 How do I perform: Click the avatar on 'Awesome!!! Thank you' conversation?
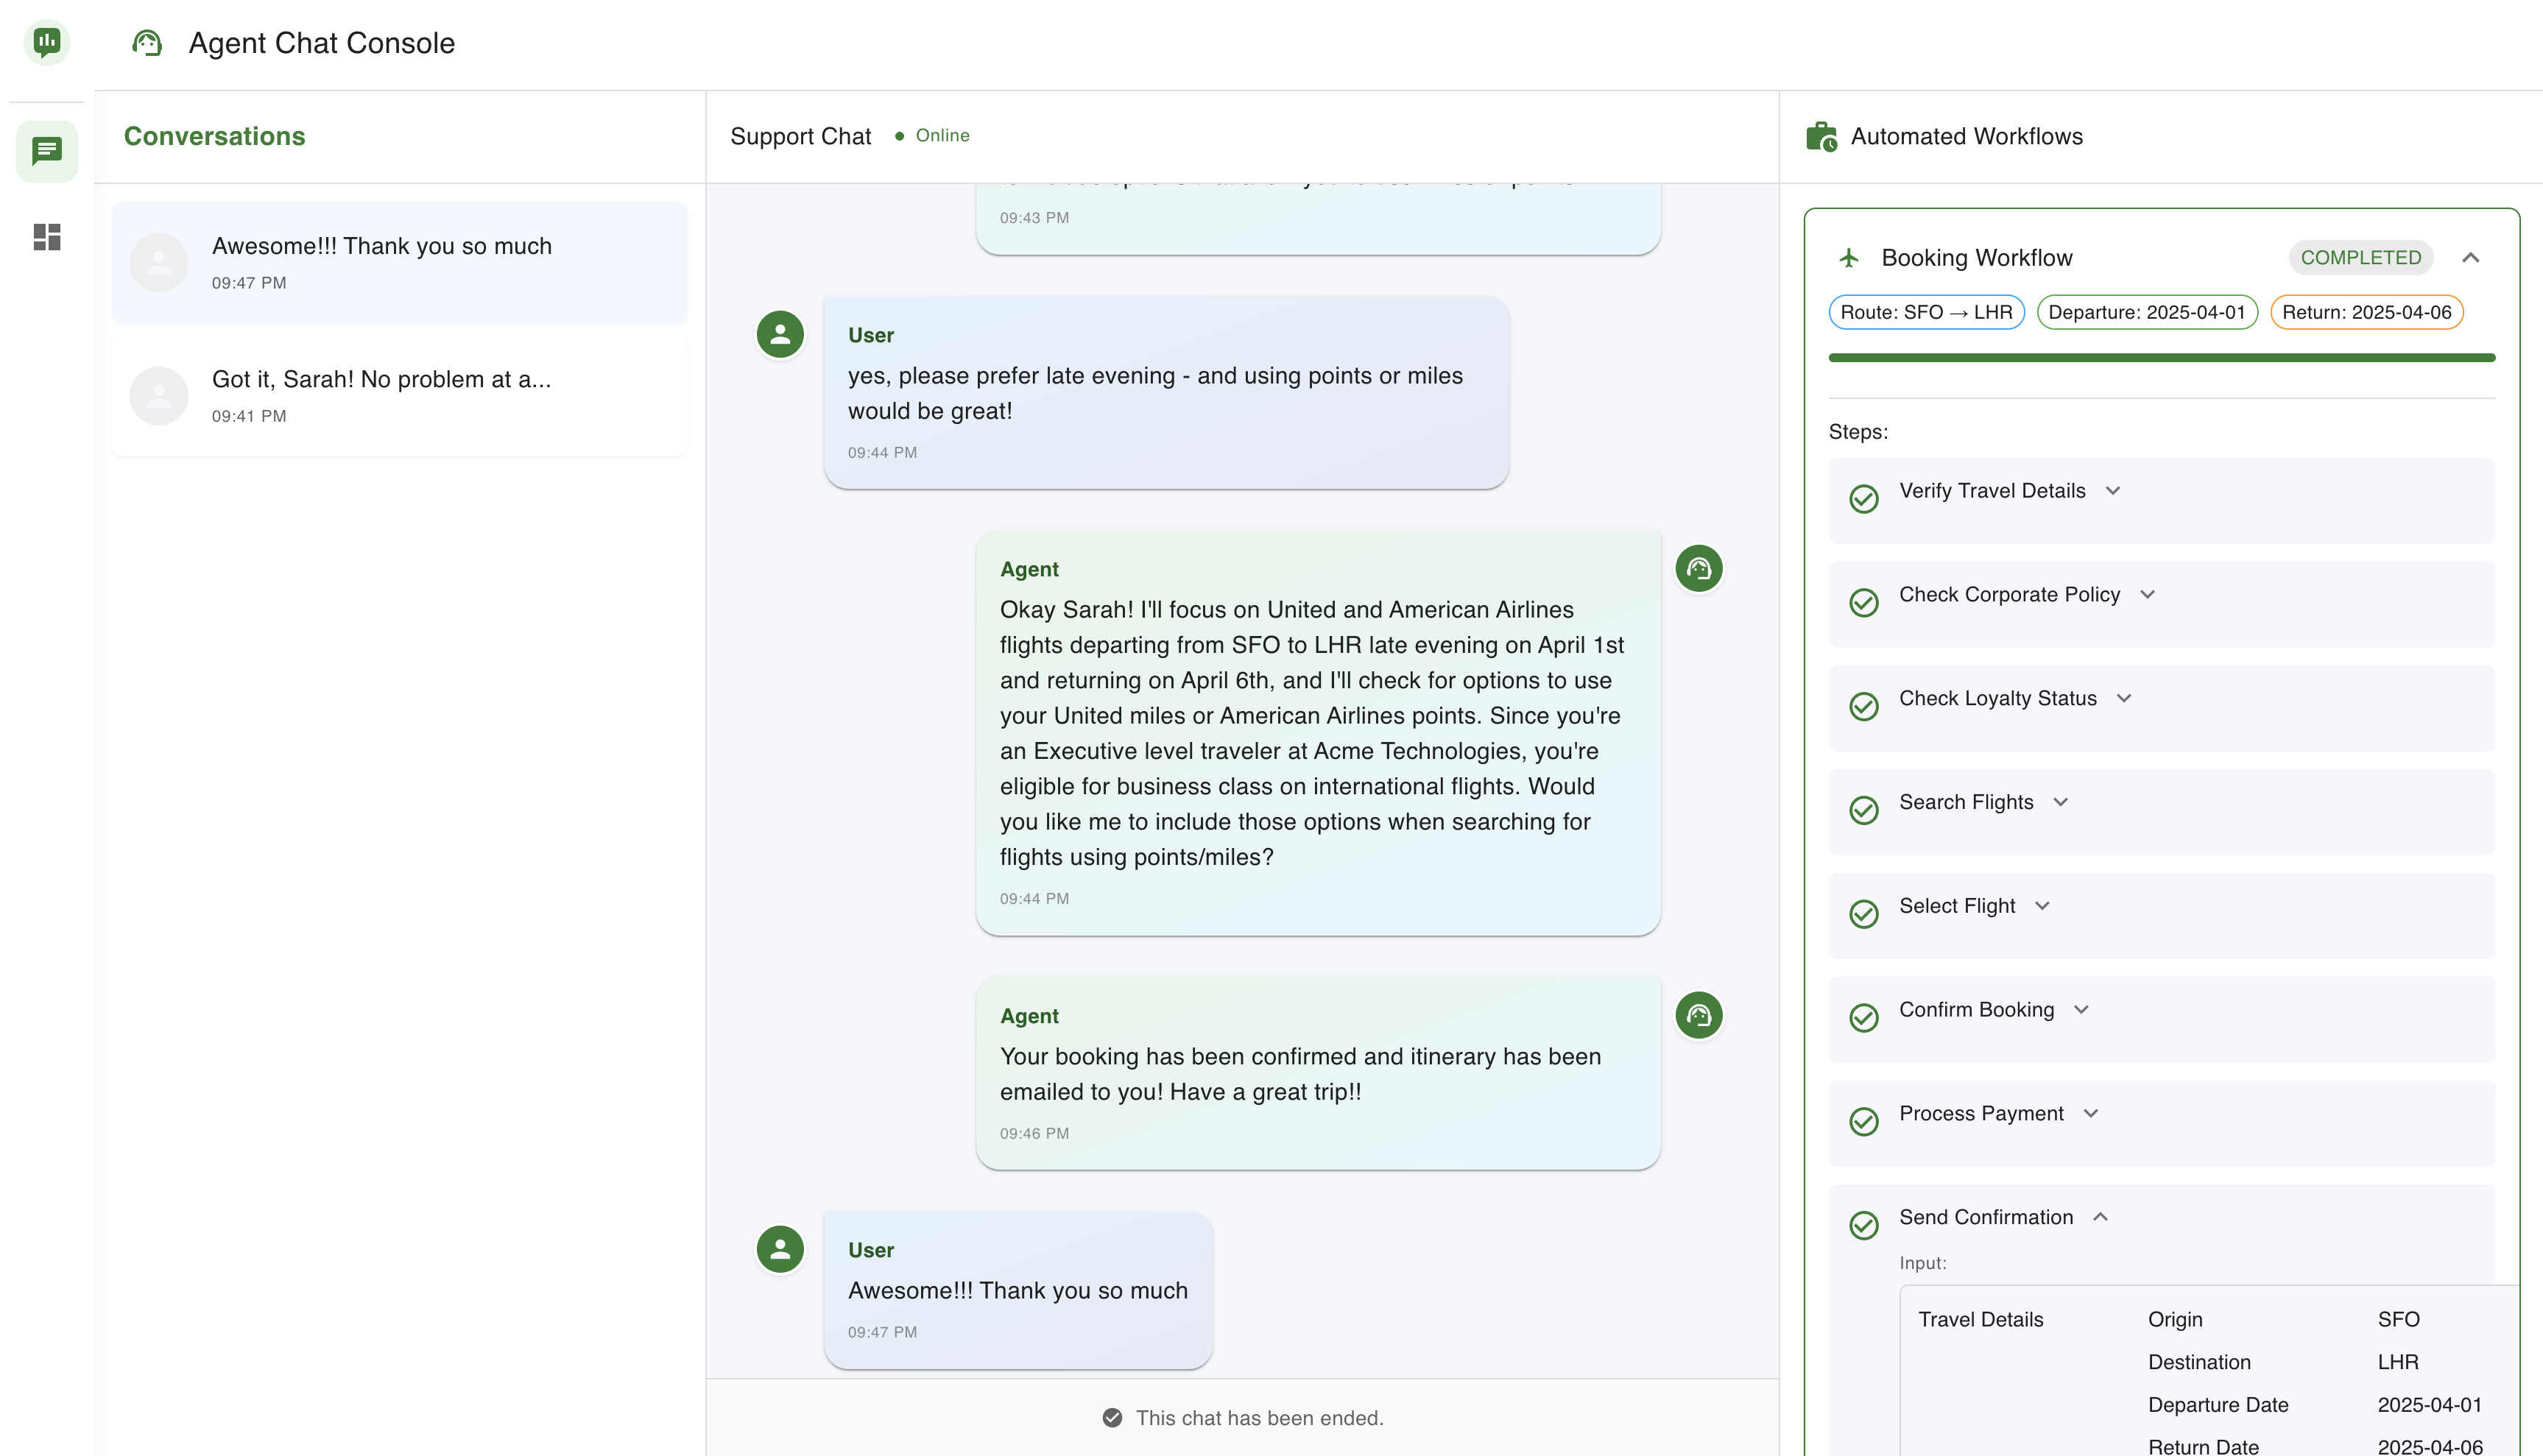pyautogui.click(x=159, y=263)
